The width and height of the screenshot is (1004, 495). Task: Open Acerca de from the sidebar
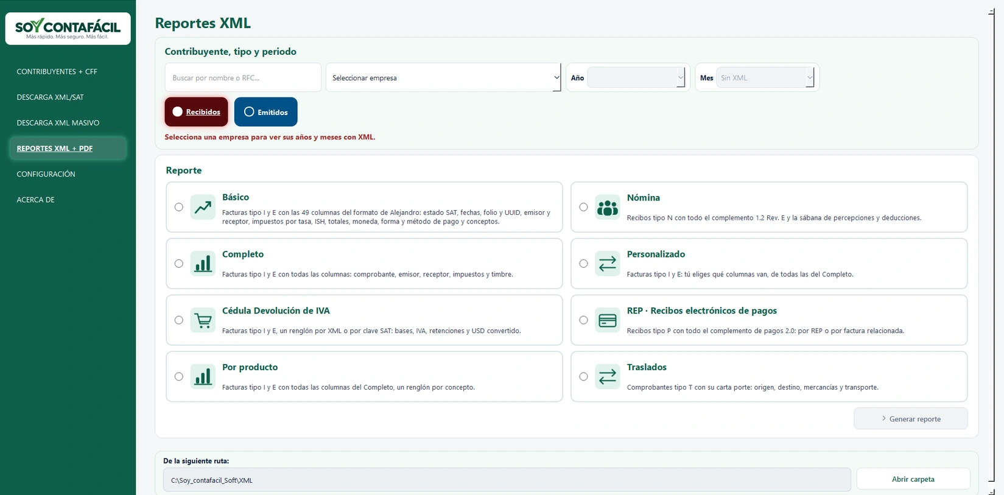[x=35, y=200]
